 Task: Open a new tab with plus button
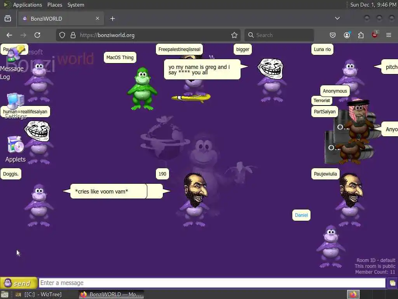(x=113, y=19)
